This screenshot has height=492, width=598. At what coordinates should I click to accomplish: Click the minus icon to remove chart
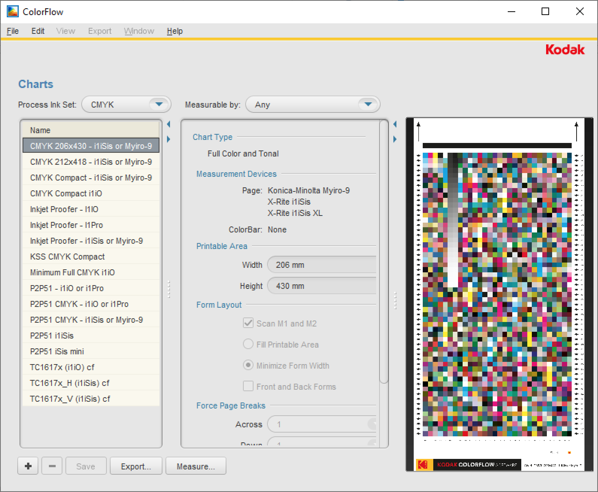pyautogui.click(x=52, y=466)
